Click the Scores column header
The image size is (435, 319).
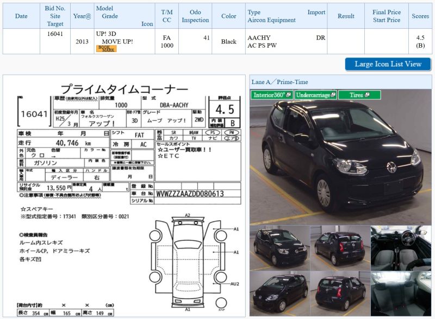[x=420, y=16]
